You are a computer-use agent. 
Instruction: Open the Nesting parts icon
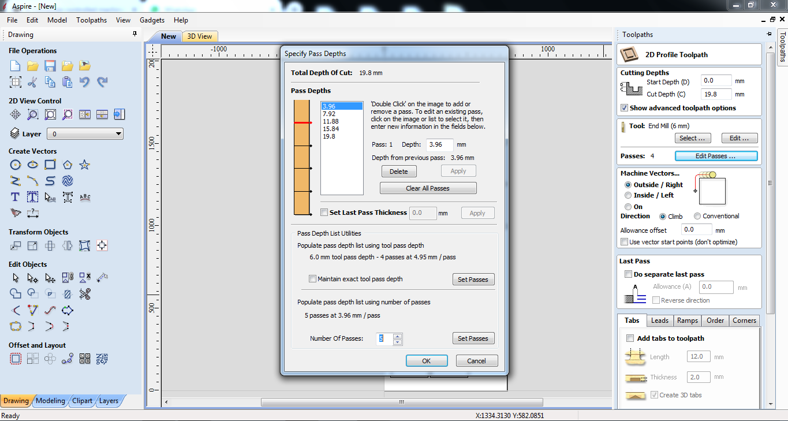click(x=102, y=359)
